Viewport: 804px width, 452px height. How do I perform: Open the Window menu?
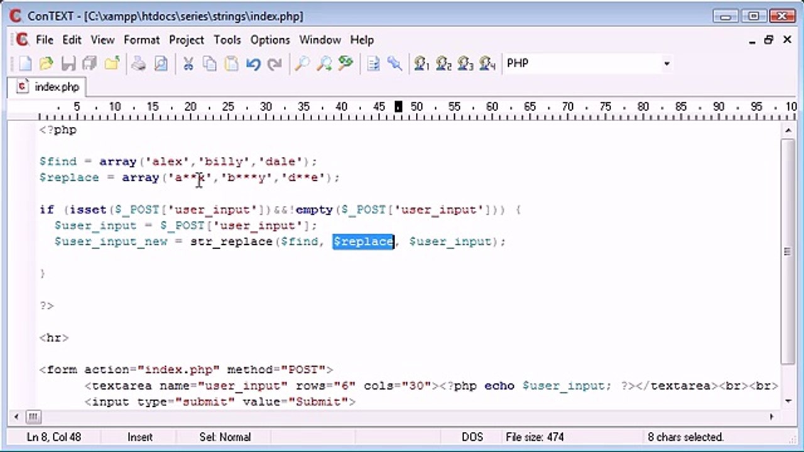[x=320, y=40]
